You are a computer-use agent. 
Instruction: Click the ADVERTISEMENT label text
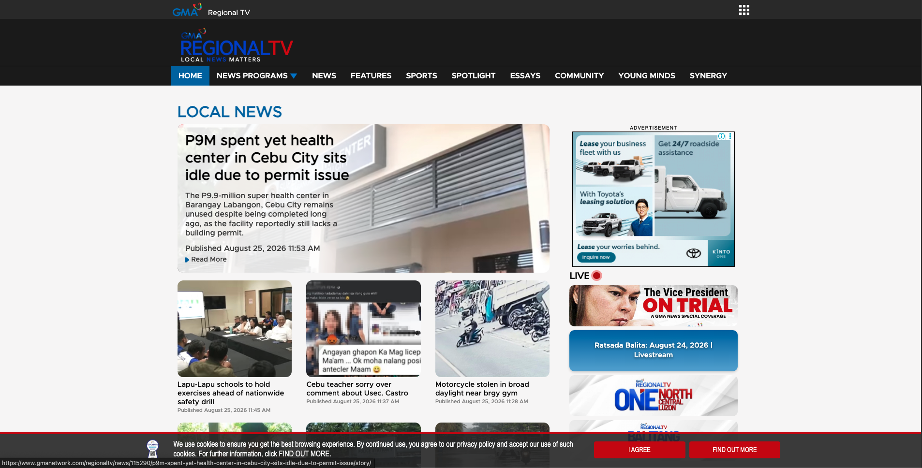pos(654,128)
